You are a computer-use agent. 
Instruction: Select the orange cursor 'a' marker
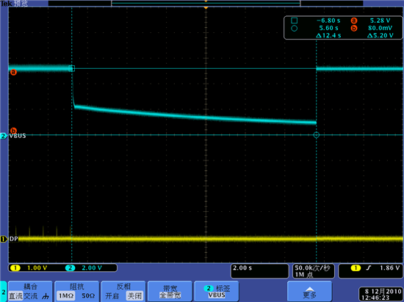pyautogui.click(x=13, y=73)
